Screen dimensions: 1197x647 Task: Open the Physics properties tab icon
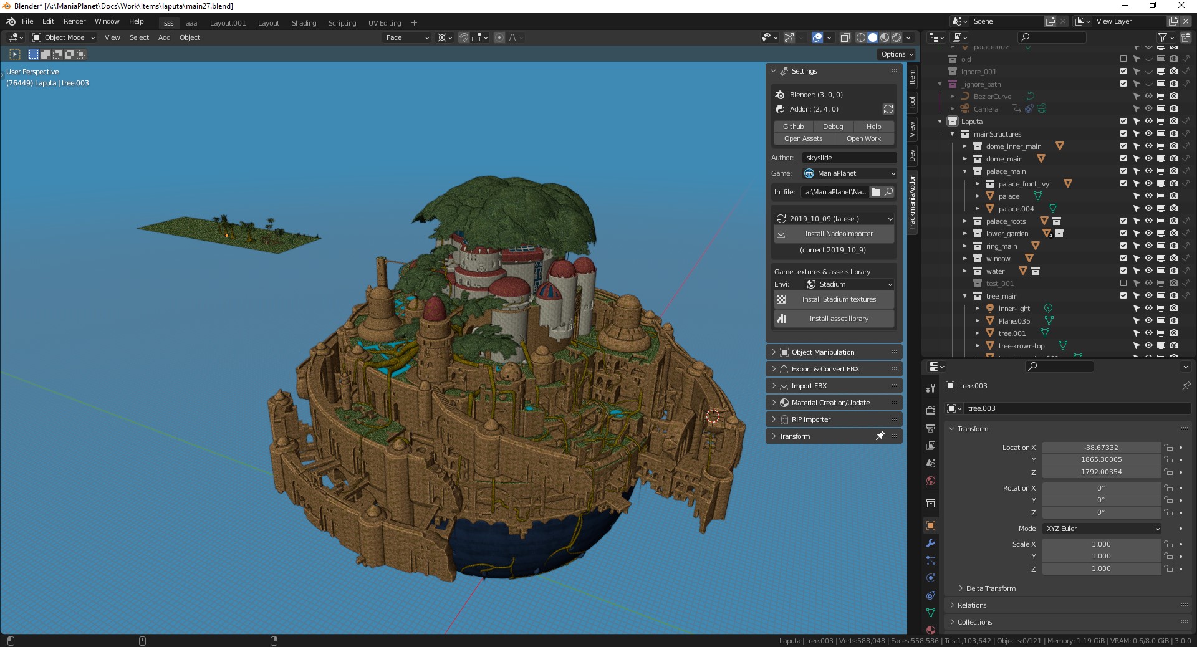pos(931,578)
